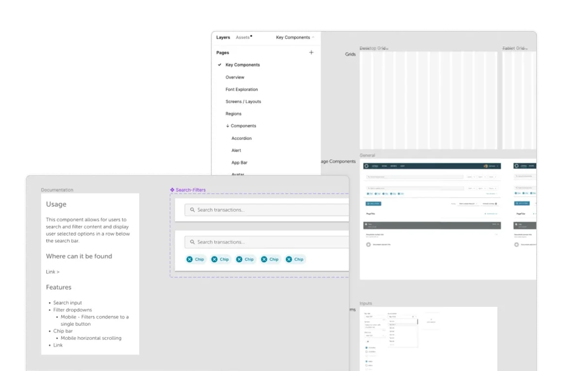Select the Layers tab
This screenshot has width=565, height=371.
point(223,37)
